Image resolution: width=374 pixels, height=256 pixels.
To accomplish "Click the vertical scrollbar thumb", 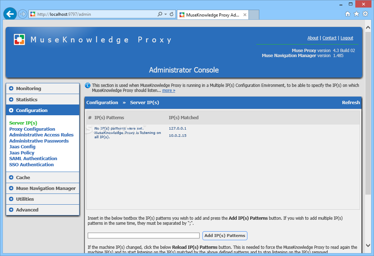I will 368,113.
